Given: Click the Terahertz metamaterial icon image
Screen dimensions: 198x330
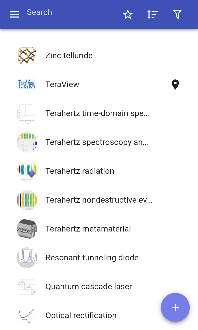Looking at the screenshot, I should click(27, 229).
